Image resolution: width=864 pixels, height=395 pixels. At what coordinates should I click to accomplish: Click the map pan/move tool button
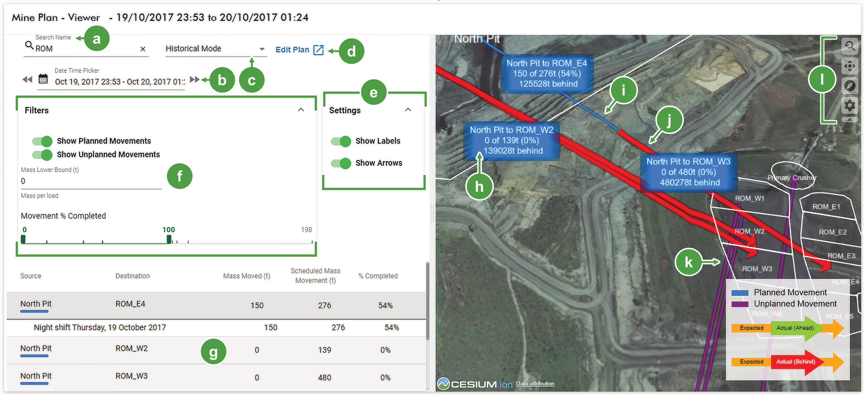pyautogui.click(x=850, y=66)
